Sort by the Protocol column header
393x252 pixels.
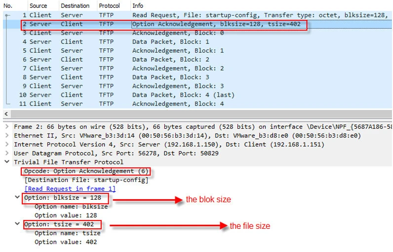(109, 6)
